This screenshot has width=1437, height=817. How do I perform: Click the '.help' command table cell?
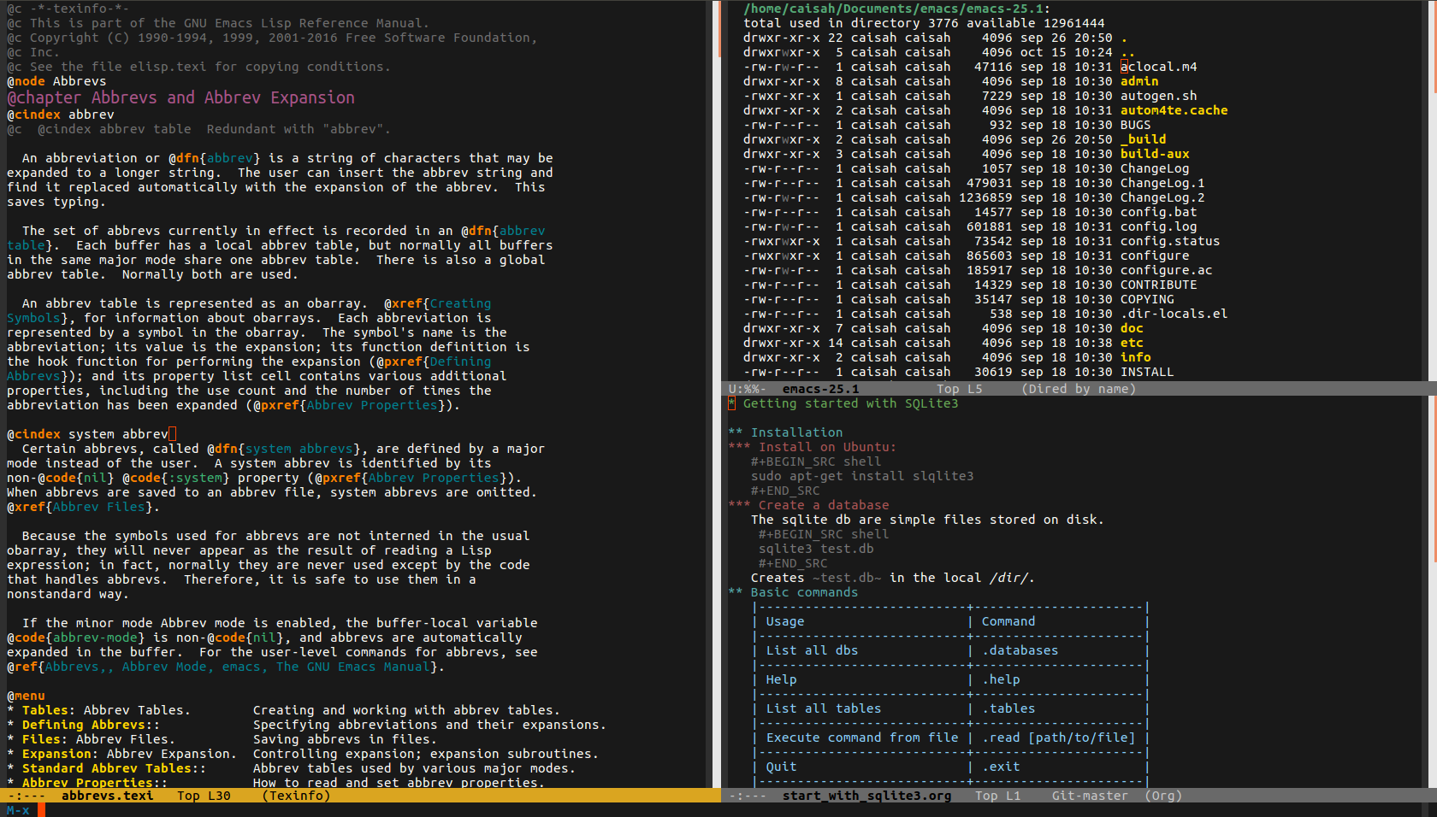coord(1001,679)
